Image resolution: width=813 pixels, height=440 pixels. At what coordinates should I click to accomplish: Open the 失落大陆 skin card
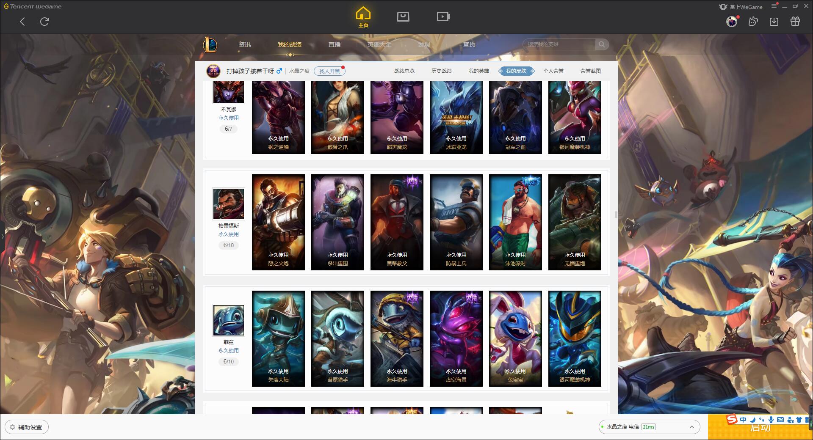pyautogui.click(x=278, y=338)
